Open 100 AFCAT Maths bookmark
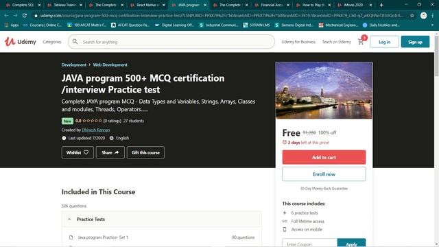The image size is (439, 247). [87, 25]
